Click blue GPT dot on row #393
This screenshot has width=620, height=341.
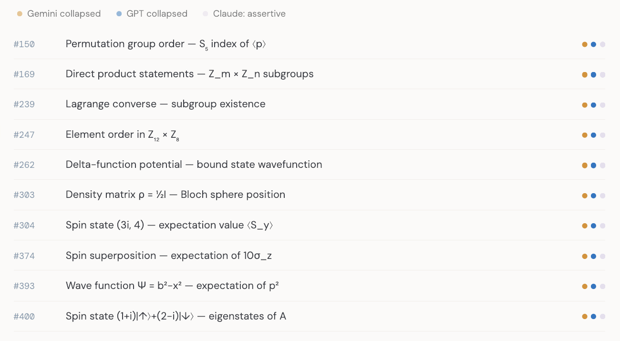593,286
